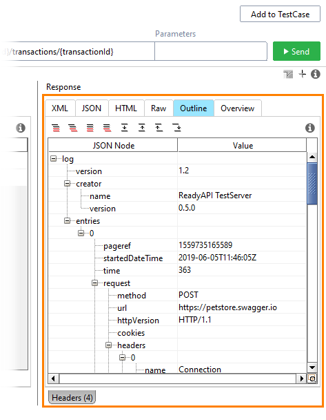The width and height of the screenshot is (326, 420).
Task: Open info icon in the Outline toolbar
Action: tap(310, 128)
